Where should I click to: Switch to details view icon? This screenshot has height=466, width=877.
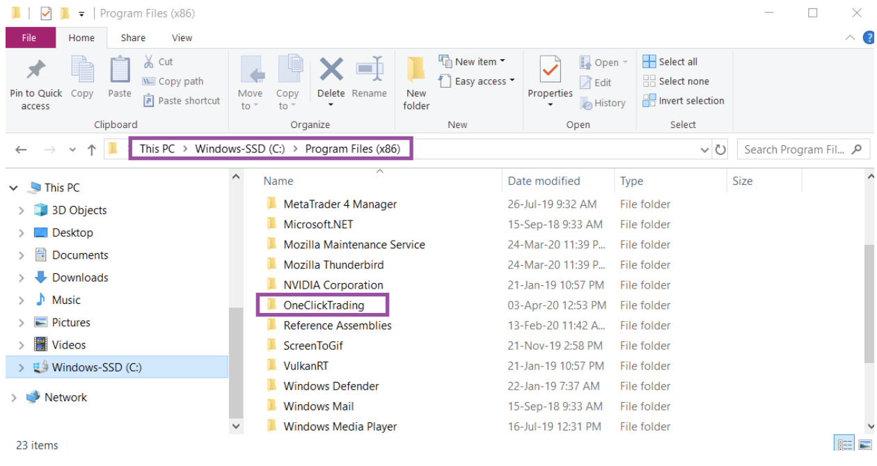click(x=844, y=444)
